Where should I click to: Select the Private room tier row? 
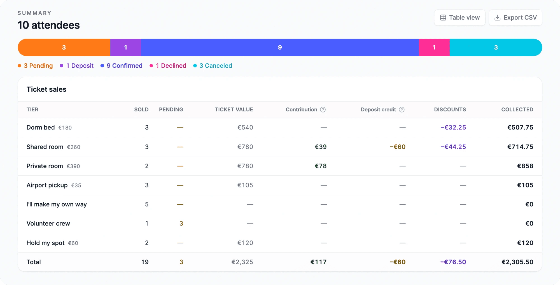280,166
